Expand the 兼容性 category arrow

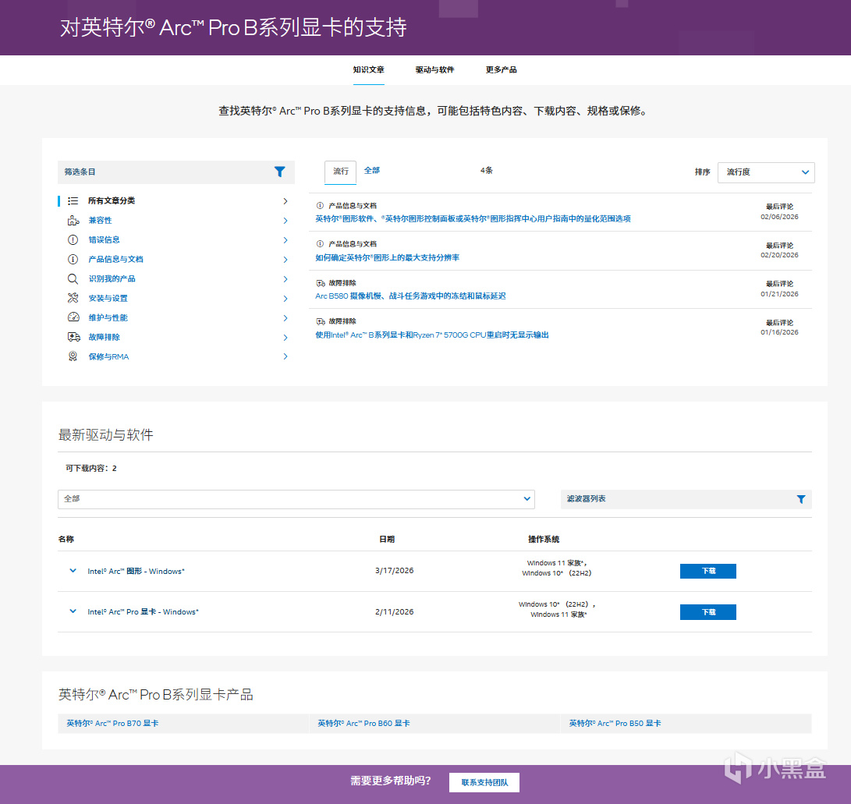(x=285, y=221)
